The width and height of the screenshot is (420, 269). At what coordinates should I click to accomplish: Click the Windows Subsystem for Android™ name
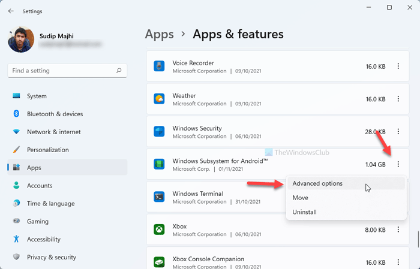pyautogui.click(x=220, y=161)
